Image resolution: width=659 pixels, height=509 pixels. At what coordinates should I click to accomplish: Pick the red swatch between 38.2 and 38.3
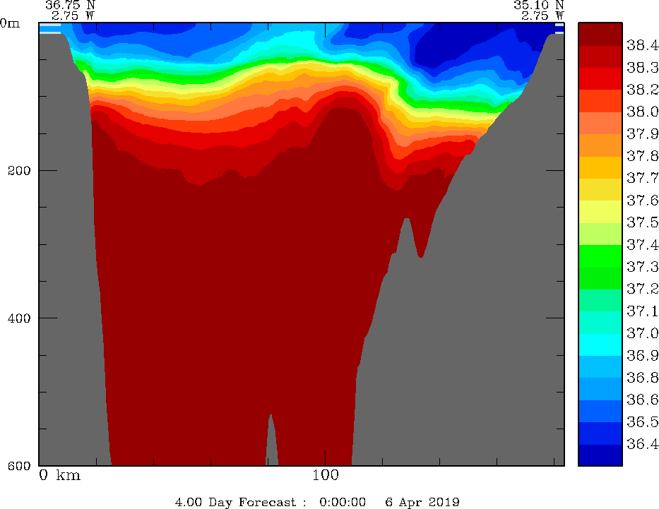(600, 78)
